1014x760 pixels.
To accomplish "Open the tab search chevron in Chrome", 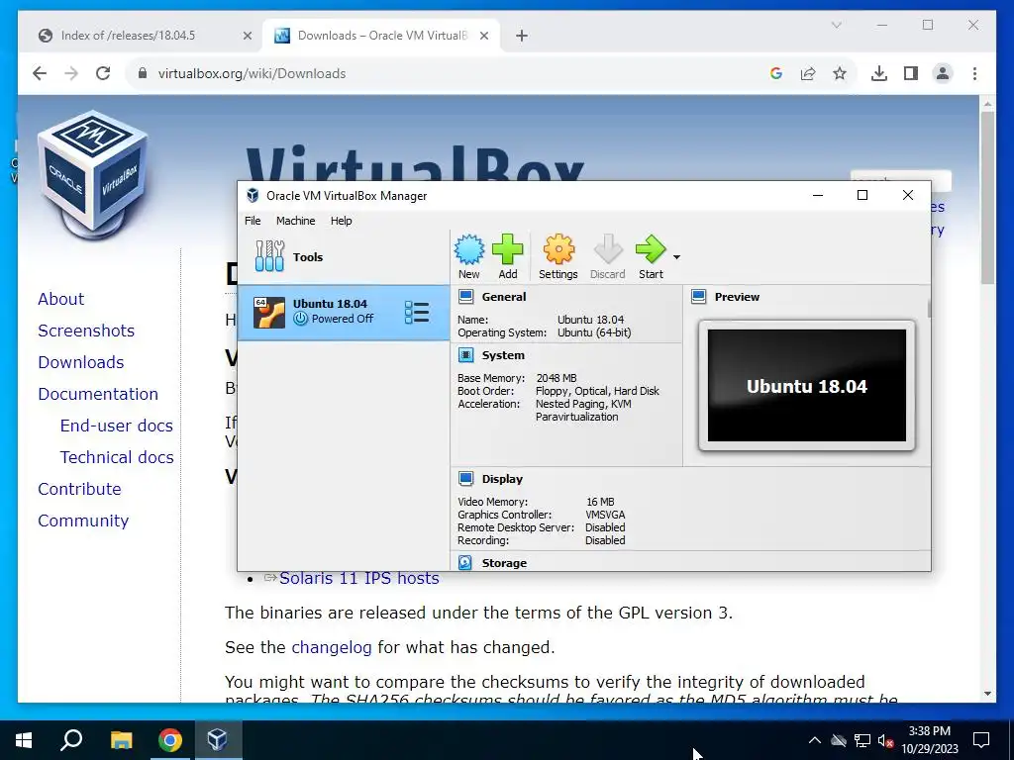I will point(836,25).
